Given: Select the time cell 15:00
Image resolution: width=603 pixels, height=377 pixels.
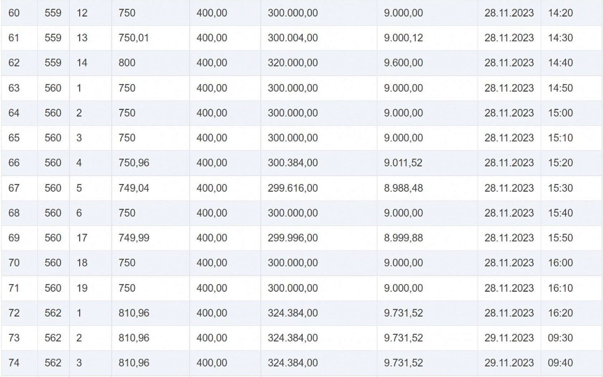Looking at the screenshot, I should coord(560,113).
